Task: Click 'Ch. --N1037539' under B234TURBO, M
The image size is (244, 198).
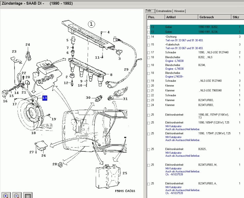Action: [174, 175]
